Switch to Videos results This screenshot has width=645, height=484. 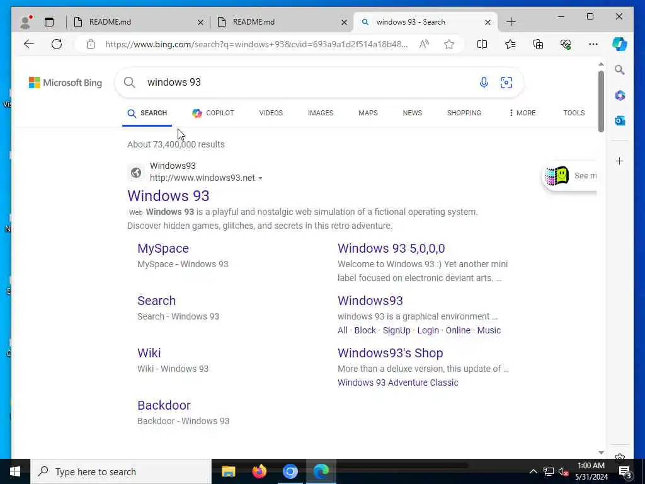click(271, 113)
